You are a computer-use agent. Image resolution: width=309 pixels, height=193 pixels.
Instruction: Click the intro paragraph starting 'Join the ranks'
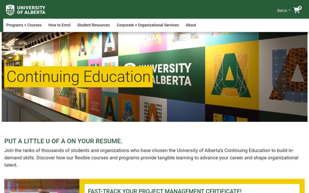click(x=151, y=158)
